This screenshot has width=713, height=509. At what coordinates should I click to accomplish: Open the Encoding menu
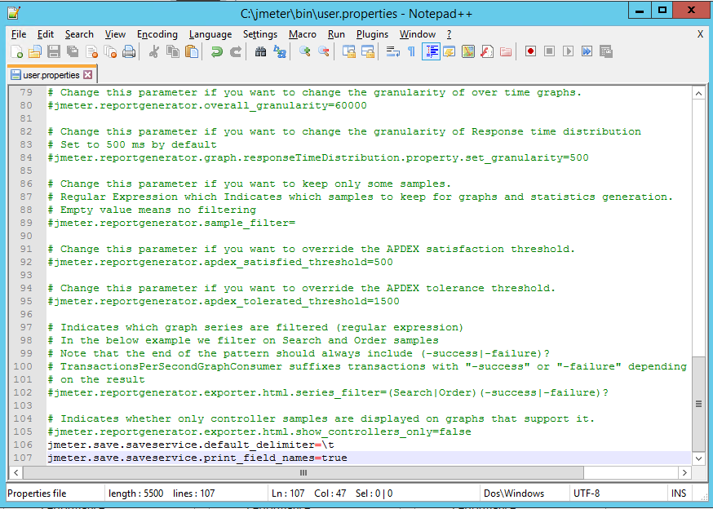point(157,34)
